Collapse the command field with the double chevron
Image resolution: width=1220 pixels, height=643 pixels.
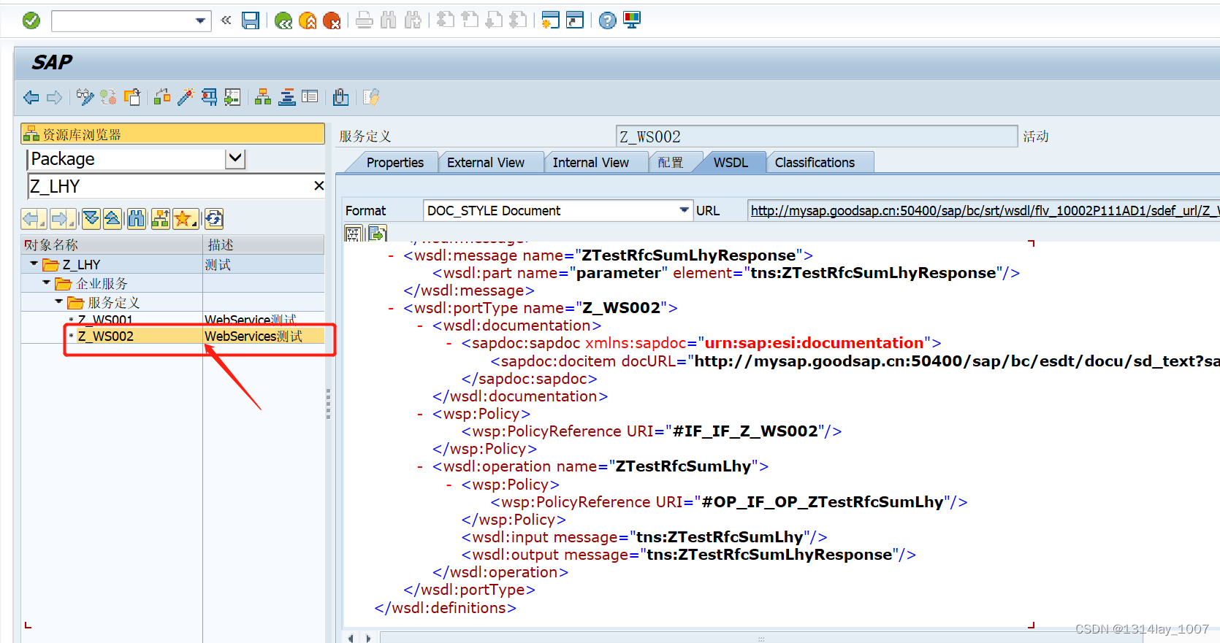[226, 20]
